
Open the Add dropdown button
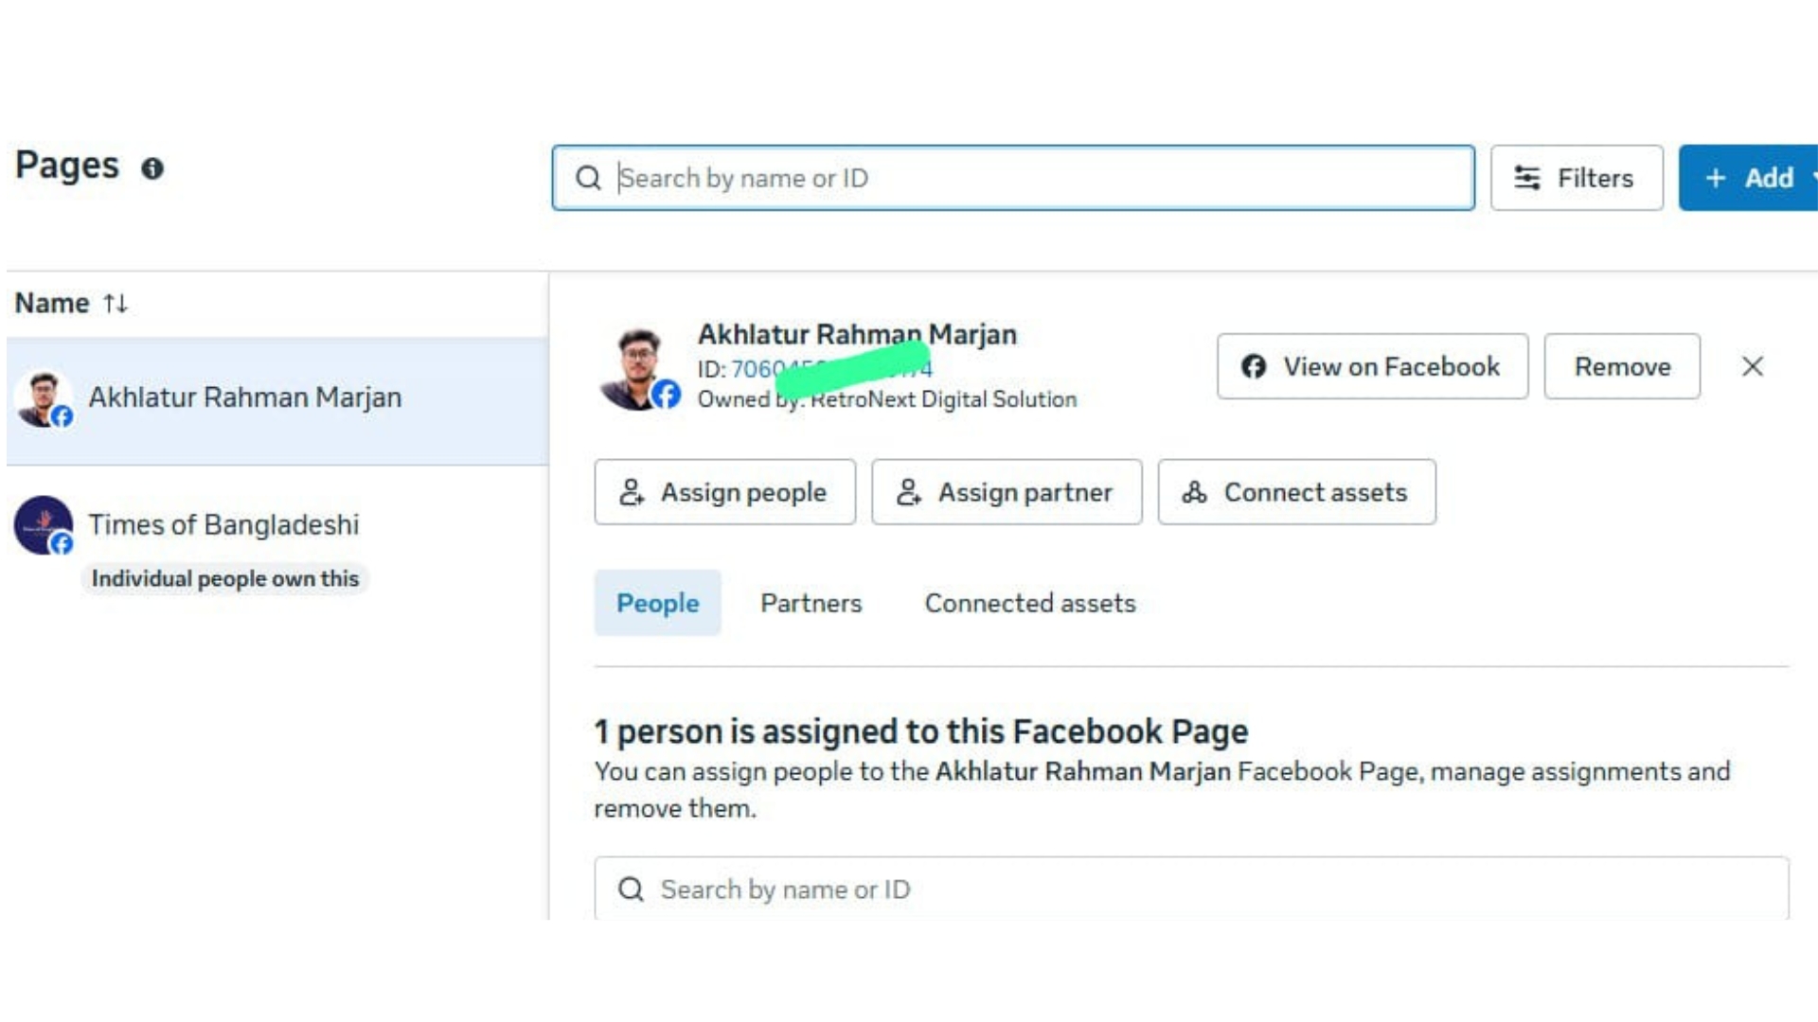click(x=1750, y=178)
